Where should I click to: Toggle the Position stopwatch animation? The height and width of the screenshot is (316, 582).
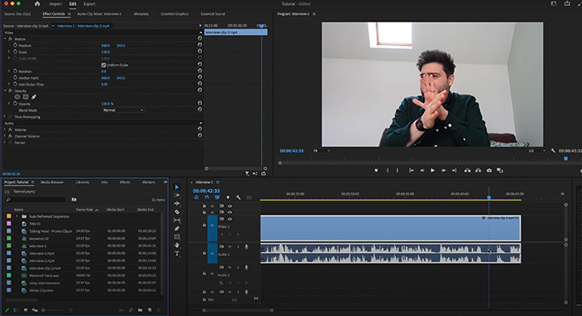(16, 45)
